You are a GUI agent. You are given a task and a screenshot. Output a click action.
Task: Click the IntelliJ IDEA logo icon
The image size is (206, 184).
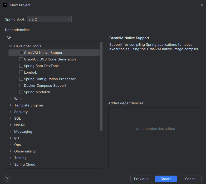(5, 5)
